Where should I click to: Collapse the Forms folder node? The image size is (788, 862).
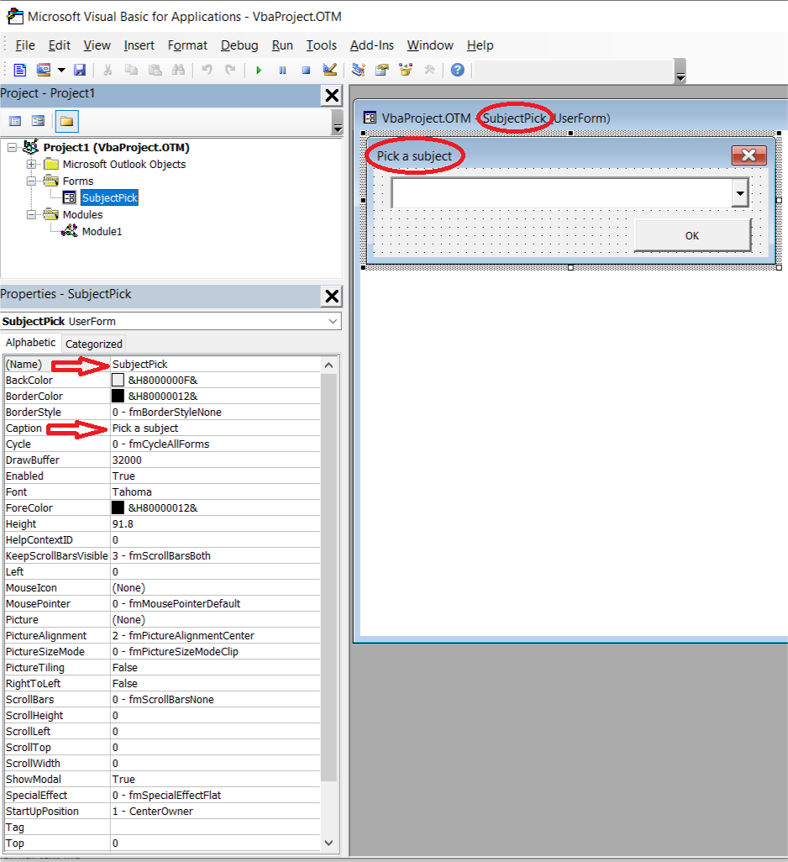[x=31, y=181]
